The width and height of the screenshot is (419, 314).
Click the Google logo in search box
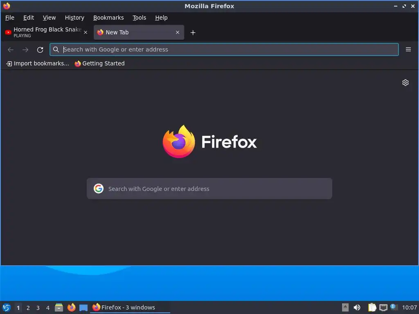[x=99, y=188]
